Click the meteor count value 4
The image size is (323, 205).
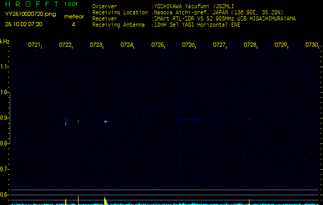[73, 24]
